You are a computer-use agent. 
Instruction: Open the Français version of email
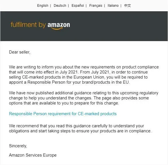coord(96,6)
